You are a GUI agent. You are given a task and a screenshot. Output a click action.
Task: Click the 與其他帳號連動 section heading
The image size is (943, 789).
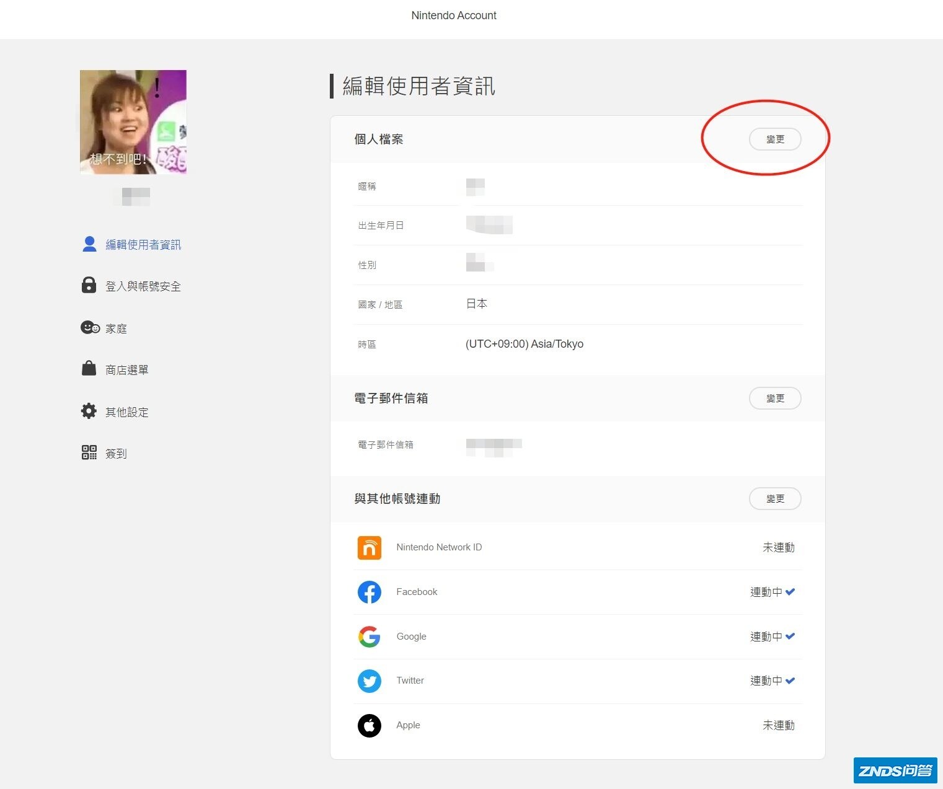coord(397,499)
